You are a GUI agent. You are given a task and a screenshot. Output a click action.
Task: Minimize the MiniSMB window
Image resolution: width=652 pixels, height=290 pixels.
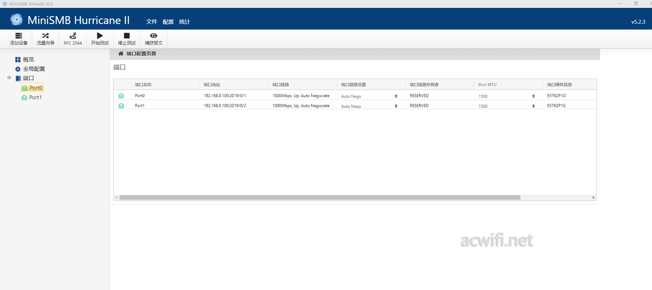coord(620,4)
